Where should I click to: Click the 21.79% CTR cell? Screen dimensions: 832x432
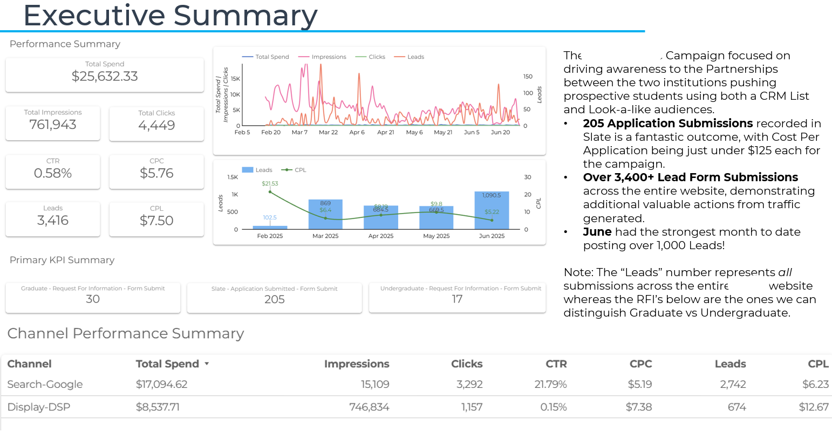point(550,385)
